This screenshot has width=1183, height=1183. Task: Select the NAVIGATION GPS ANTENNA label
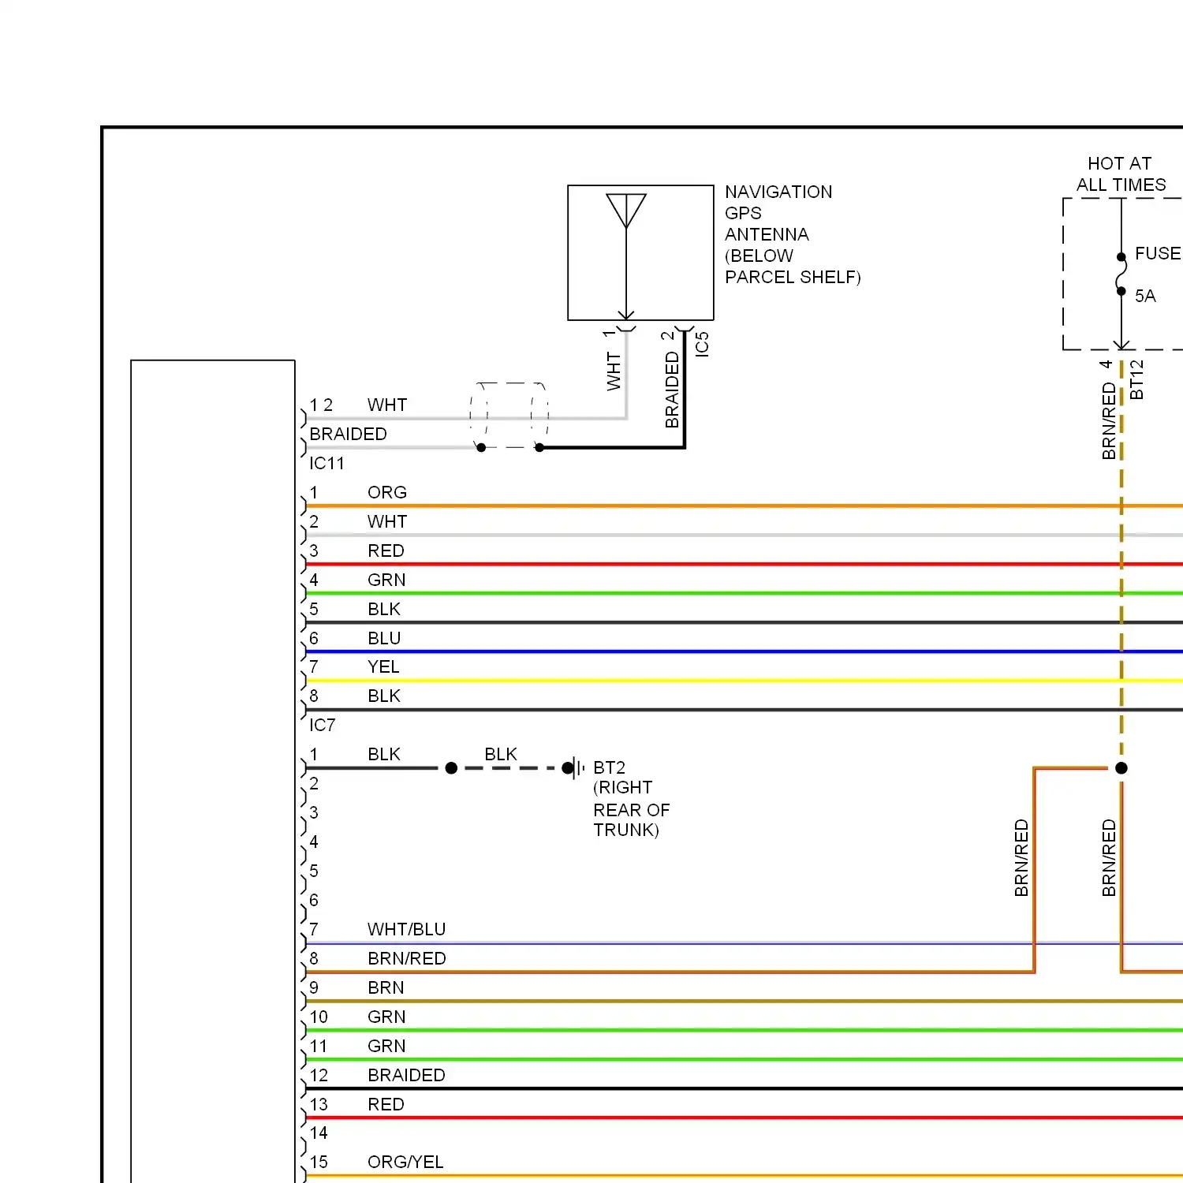click(x=793, y=234)
